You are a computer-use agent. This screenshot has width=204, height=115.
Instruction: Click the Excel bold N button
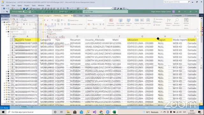[24, 24]
